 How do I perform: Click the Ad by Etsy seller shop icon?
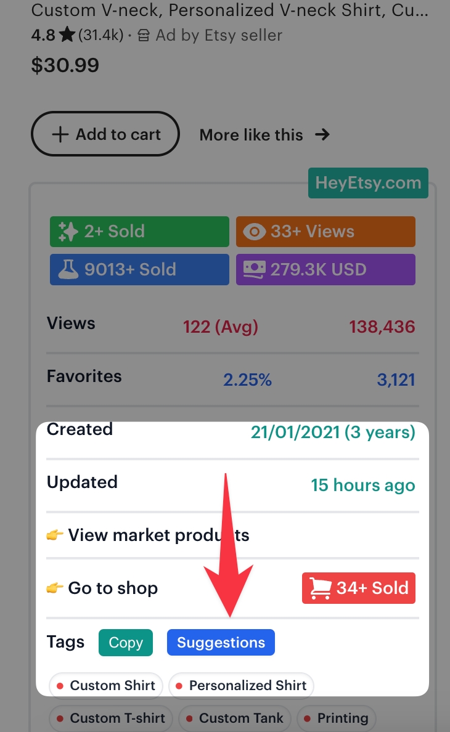[144, 36]
